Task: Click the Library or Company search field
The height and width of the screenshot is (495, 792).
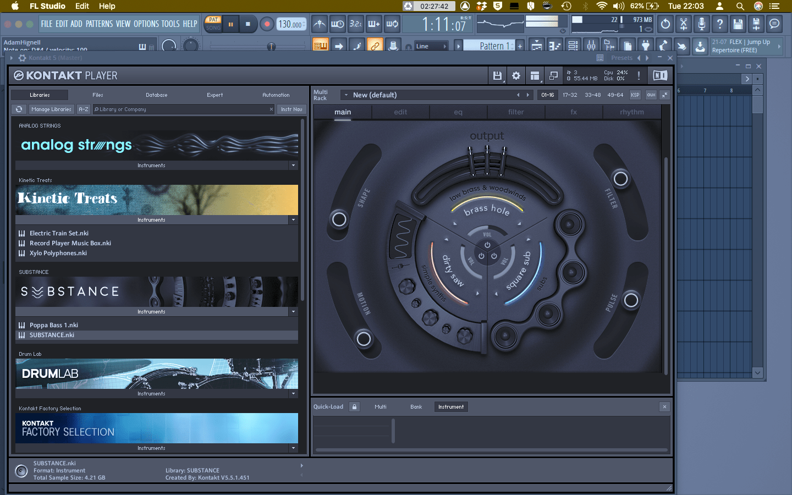Action: [x=184, y=109]
